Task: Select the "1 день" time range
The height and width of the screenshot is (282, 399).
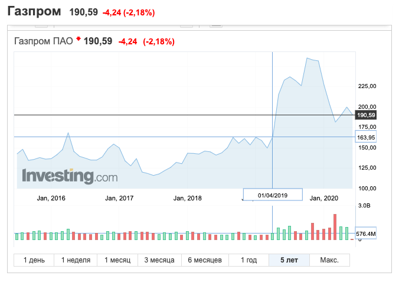Action: [x=34, y=260]
